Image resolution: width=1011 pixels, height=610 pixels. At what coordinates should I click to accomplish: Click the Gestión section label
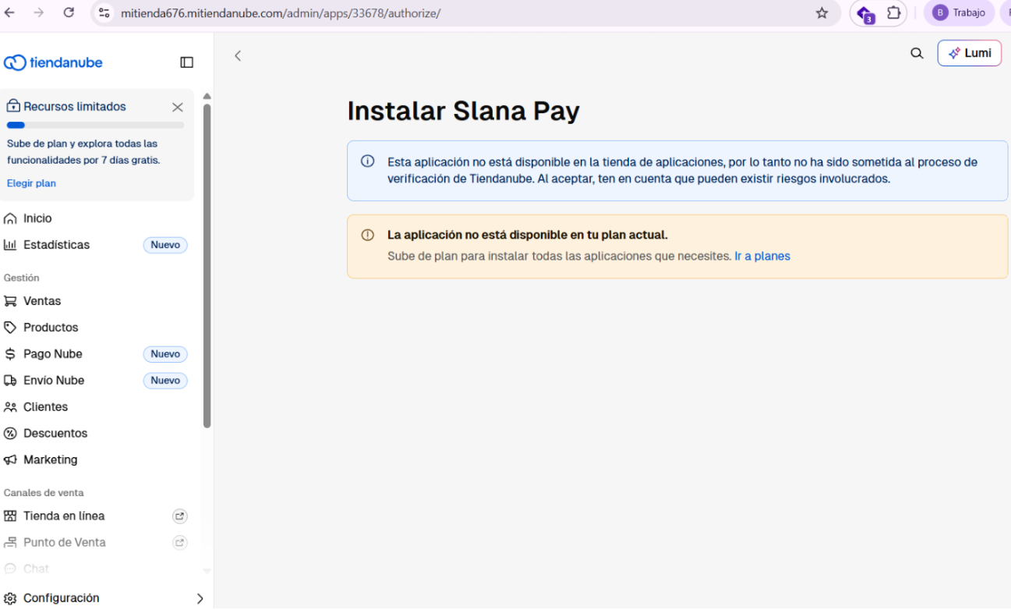coord(22,278)
